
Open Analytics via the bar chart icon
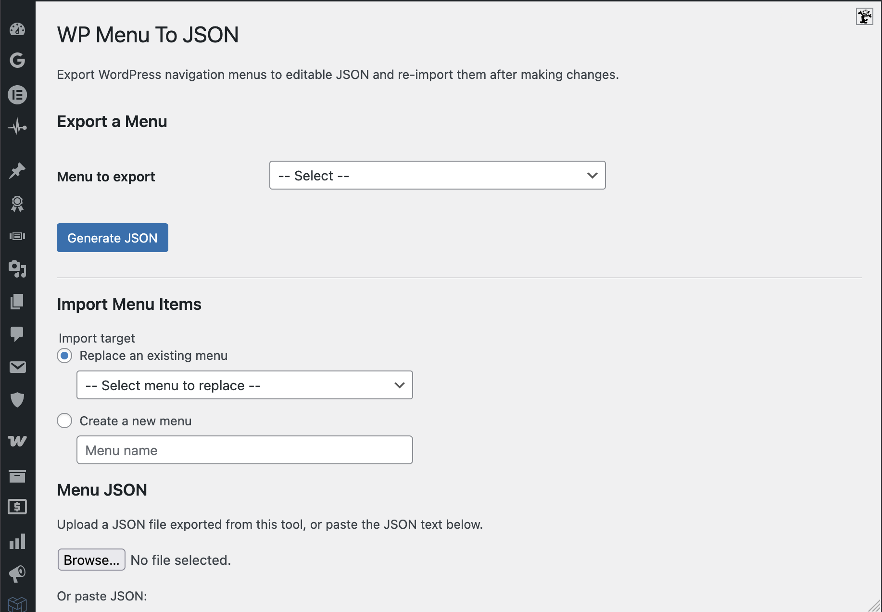17,541
